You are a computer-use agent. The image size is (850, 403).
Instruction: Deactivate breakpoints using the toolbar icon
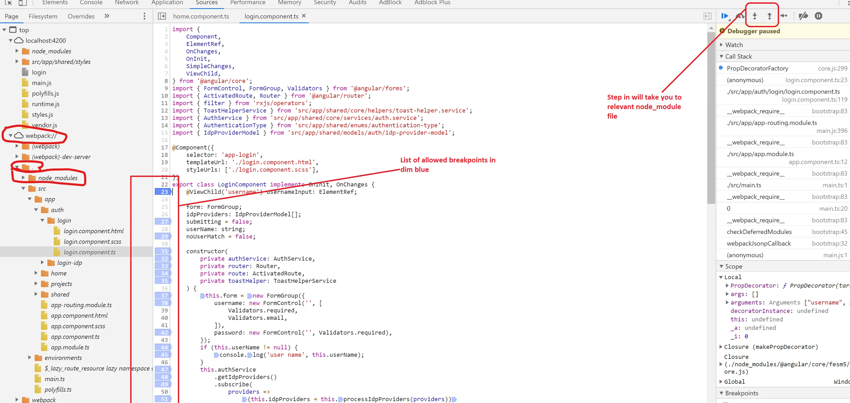click(803, 16)
